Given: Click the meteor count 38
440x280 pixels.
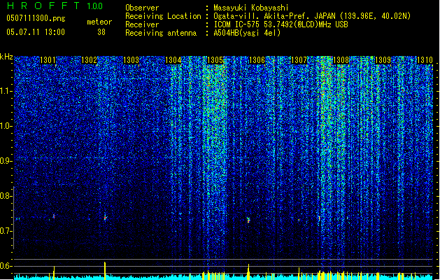Looking at the screenshot, I should [101, 32].
